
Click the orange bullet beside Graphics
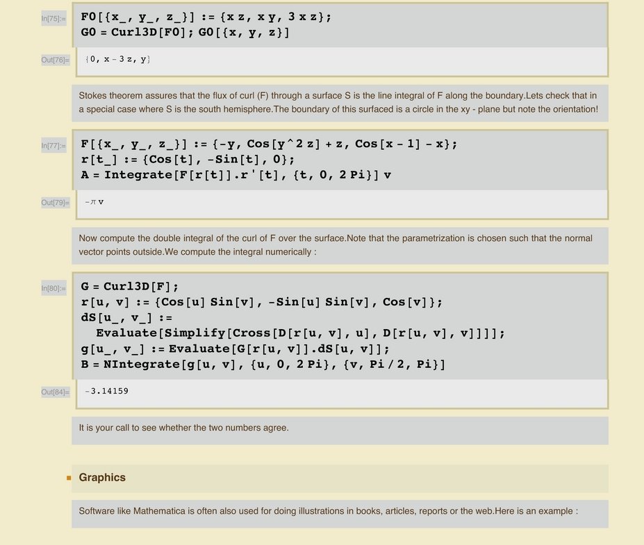coord(69,478)
